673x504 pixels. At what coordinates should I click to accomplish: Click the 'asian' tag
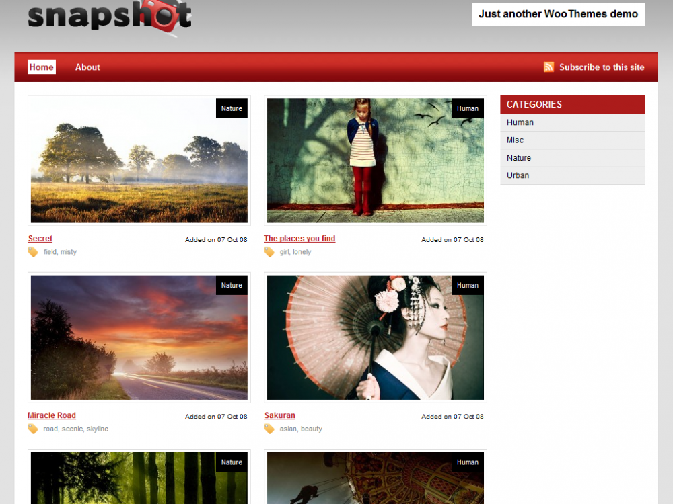point(288,429)
